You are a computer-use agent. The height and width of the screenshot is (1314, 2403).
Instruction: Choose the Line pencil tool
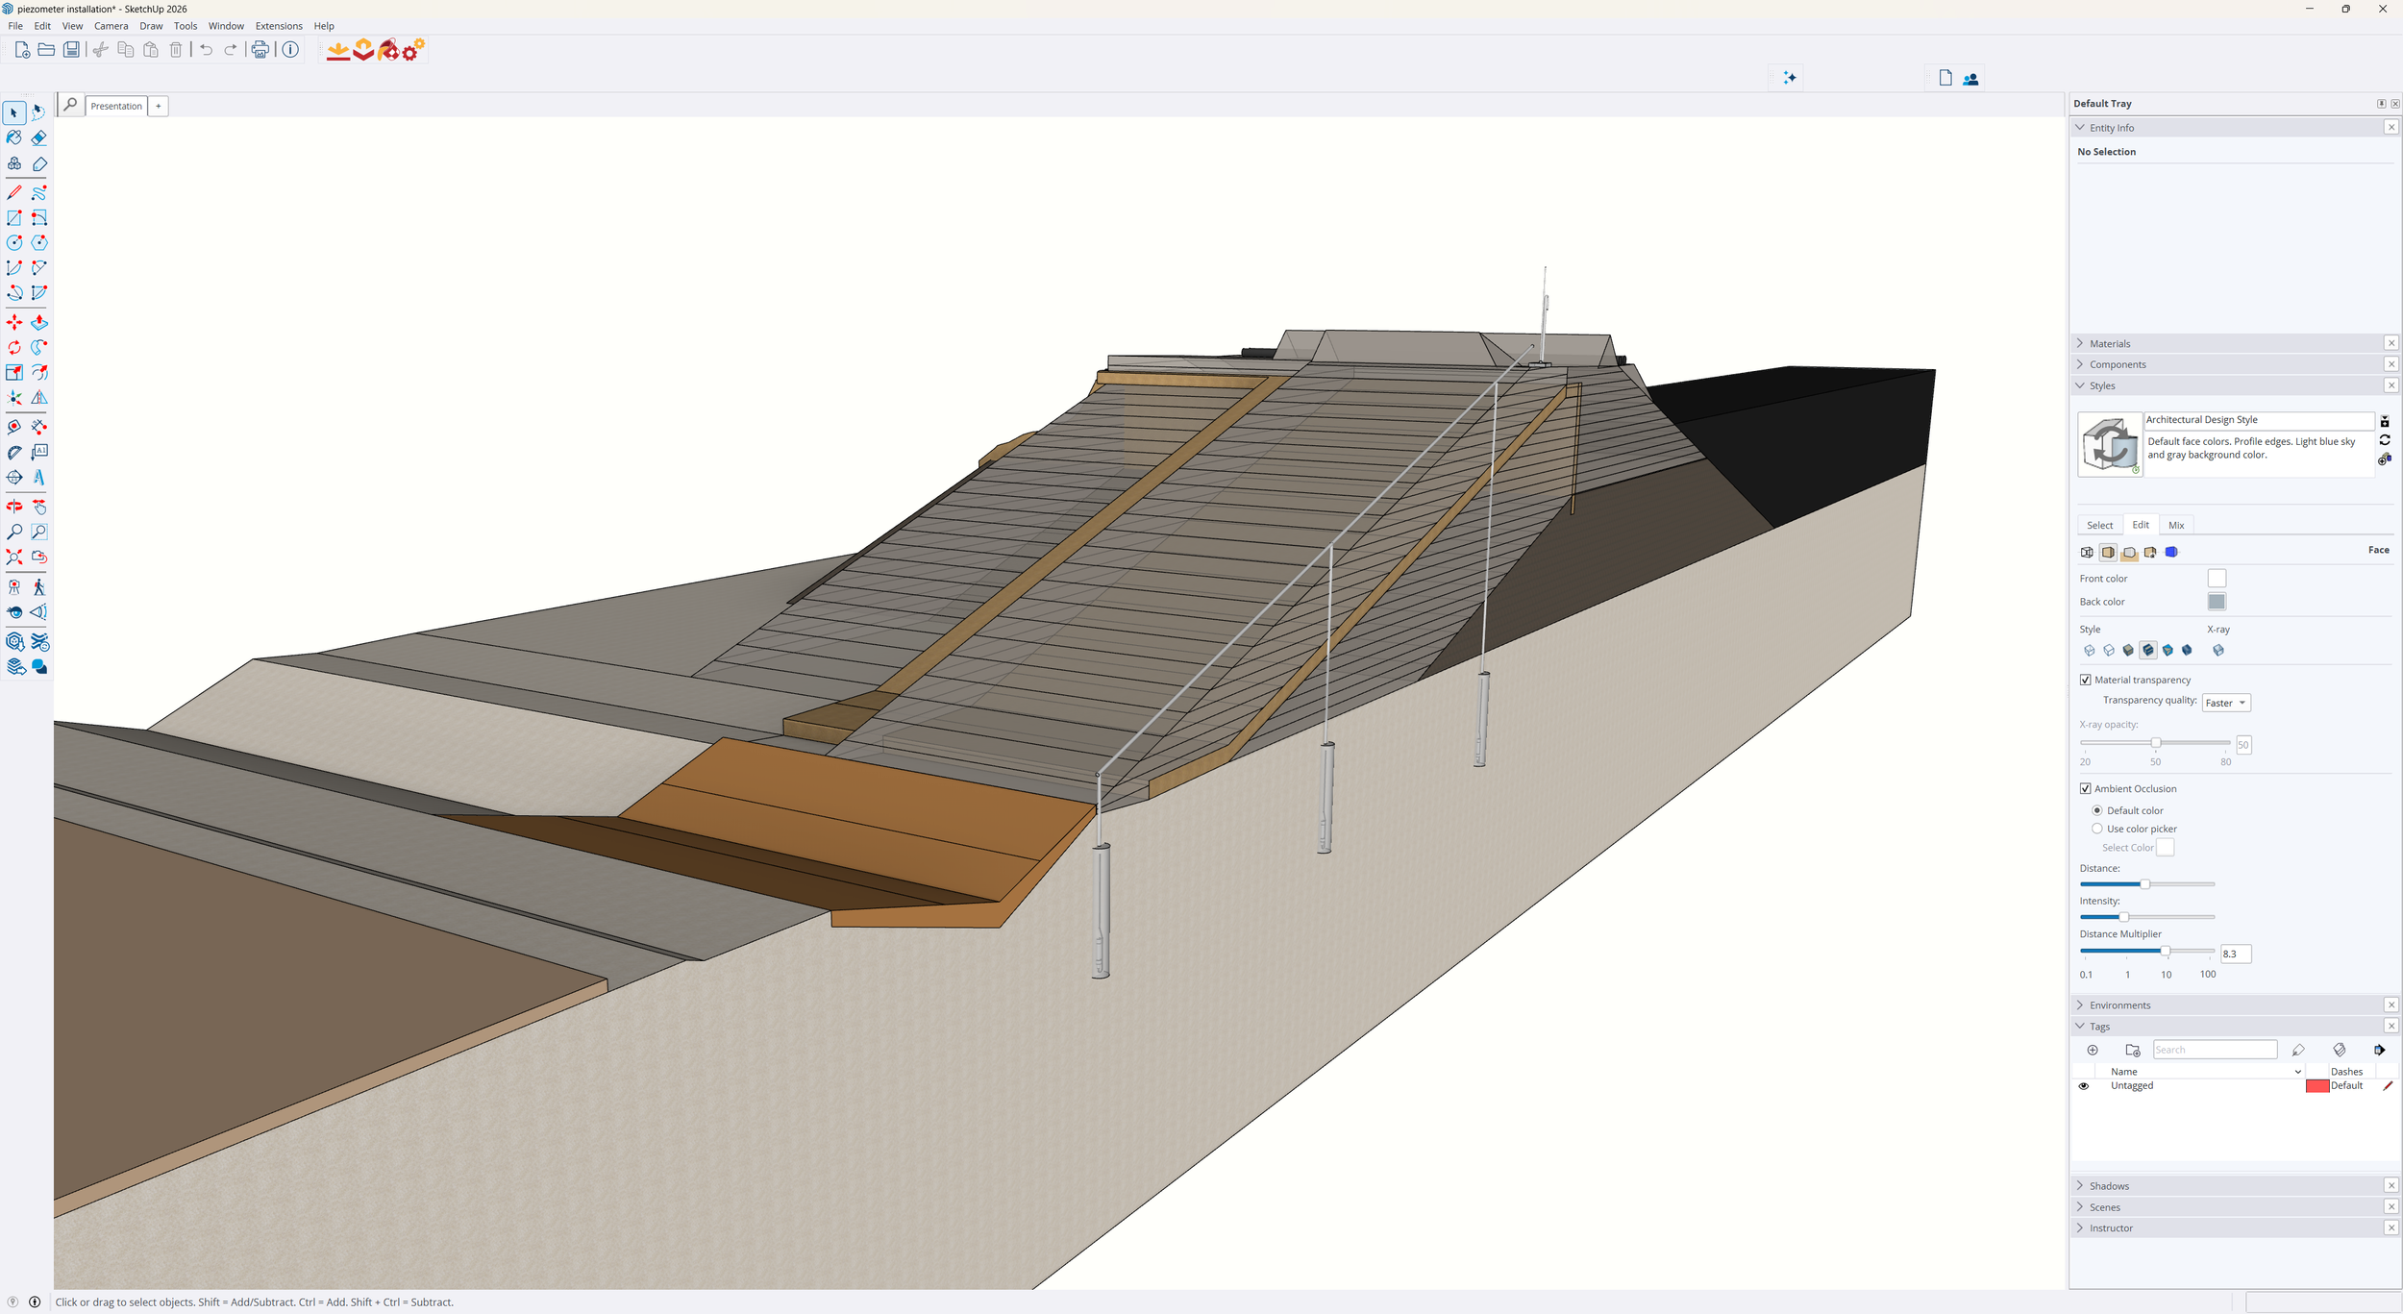point(14,193)
